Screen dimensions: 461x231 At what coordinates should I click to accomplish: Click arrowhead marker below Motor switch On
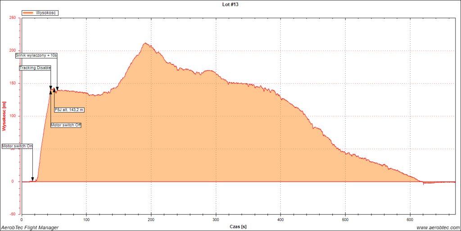click(x=32, y=179)
